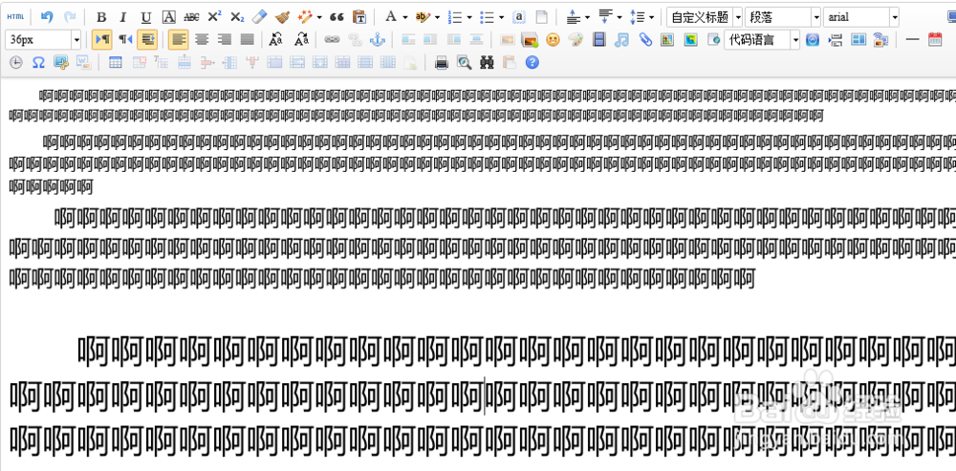Redo the last undone edit
The width and height of the screenshot is (956, 471).
coord(70,17)
